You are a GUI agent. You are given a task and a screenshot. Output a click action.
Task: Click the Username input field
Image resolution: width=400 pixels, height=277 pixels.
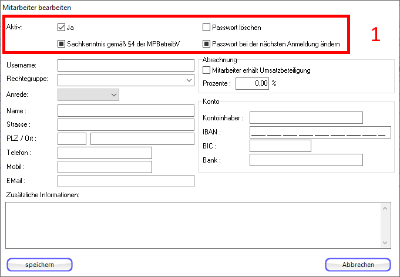click(x=126, y=65)
